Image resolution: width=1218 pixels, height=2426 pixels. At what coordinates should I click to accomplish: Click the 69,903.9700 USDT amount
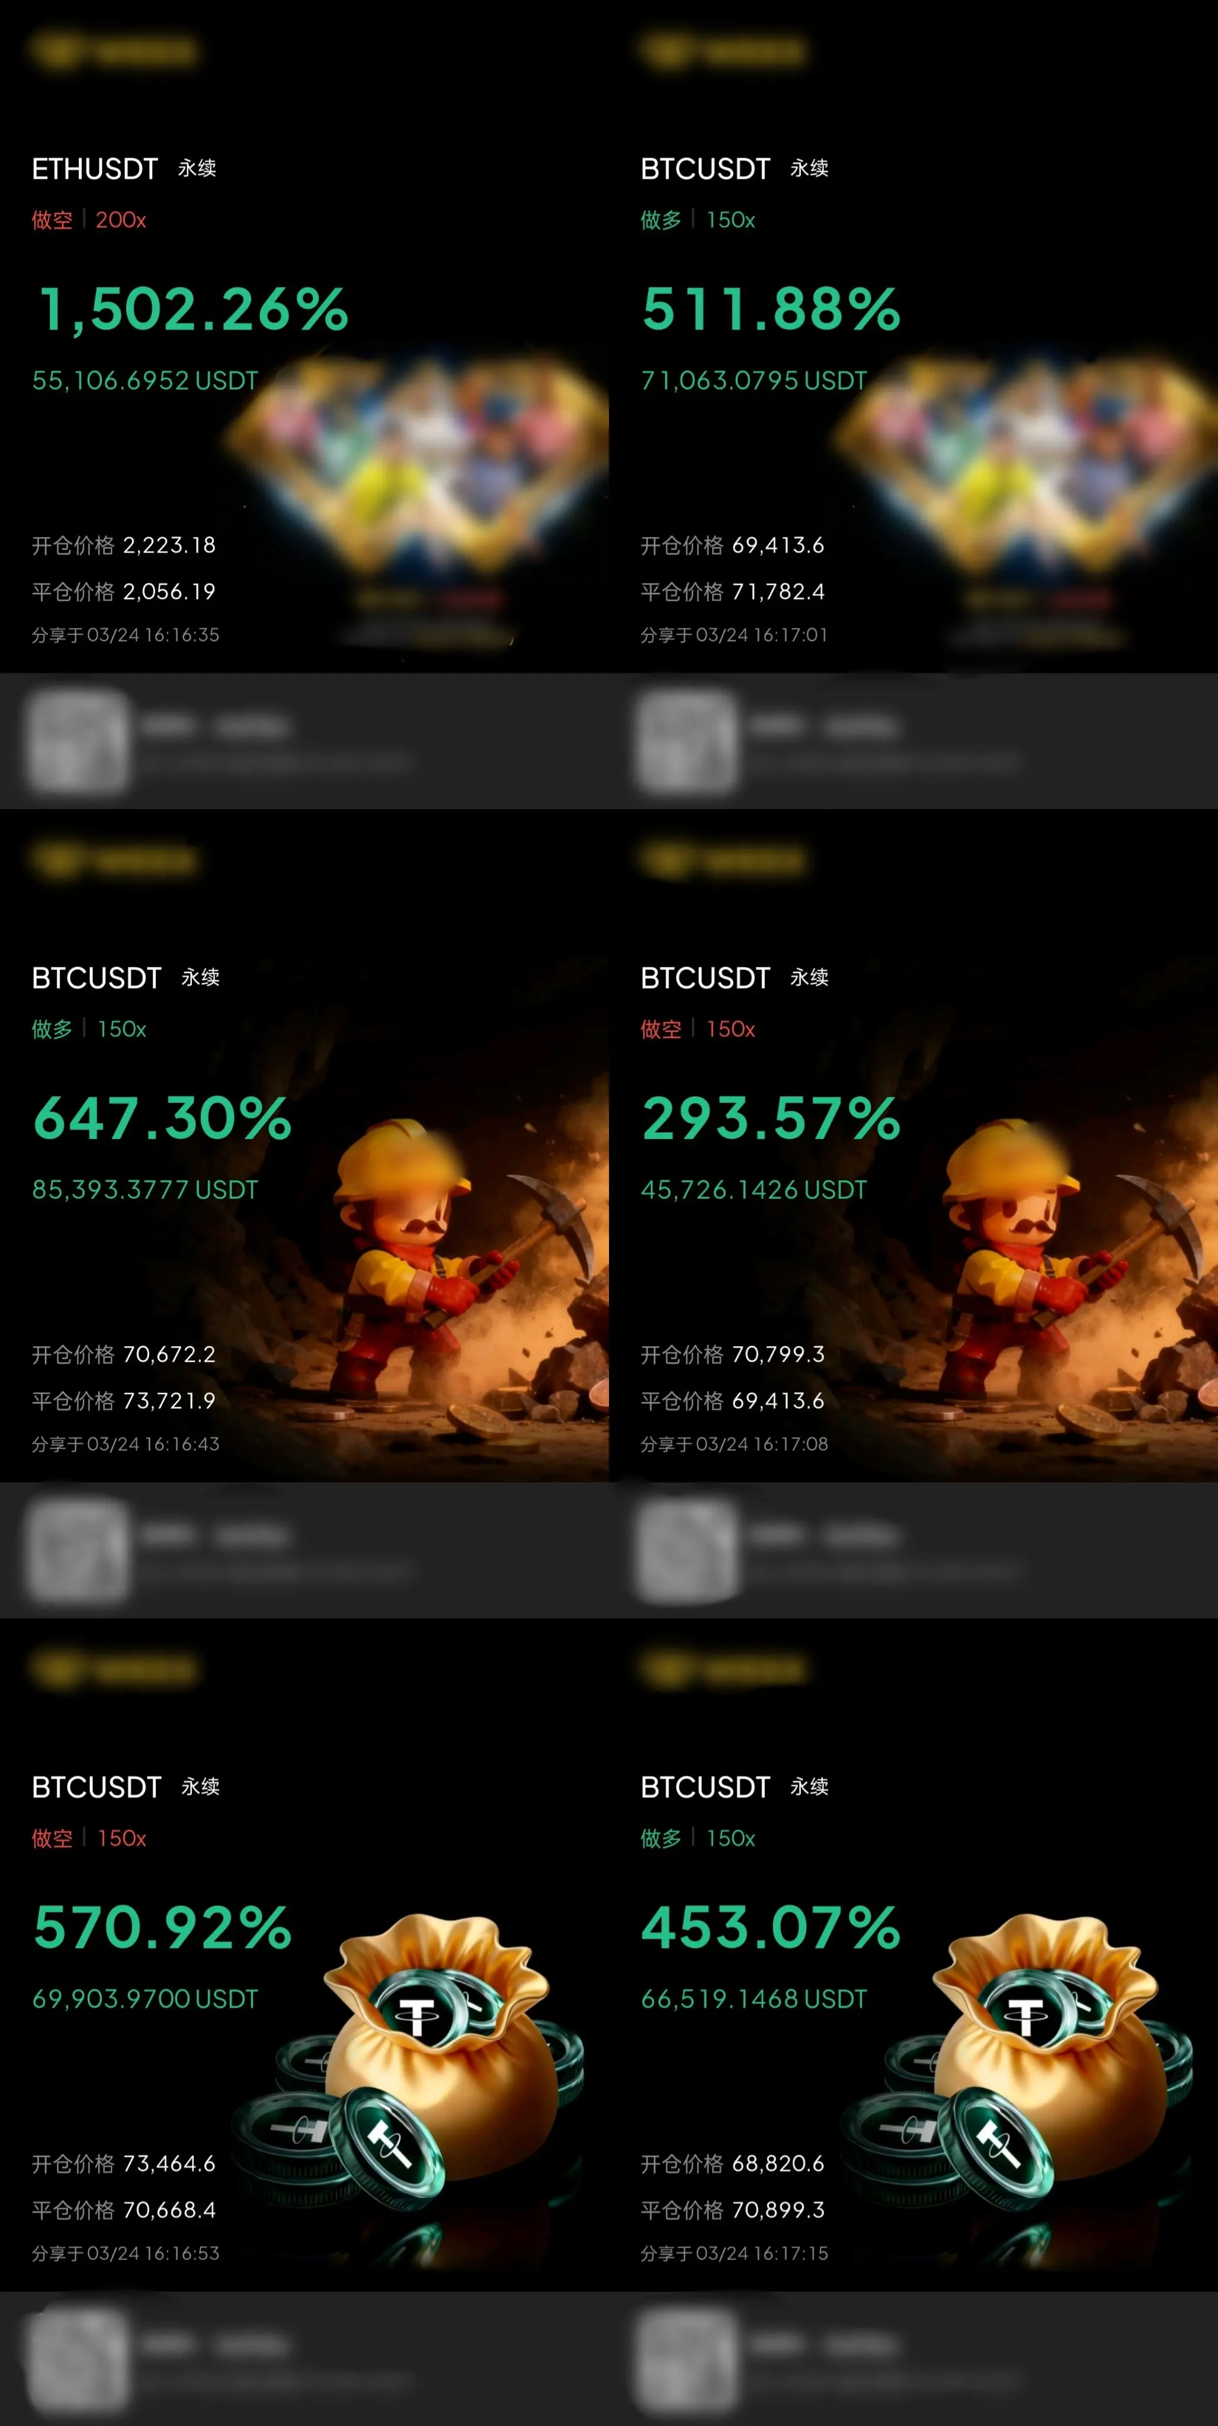(145, 1998)
